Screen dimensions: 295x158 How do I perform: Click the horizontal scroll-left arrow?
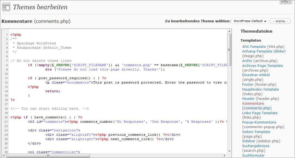(x=4, y=156)
